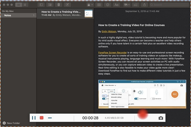Open the lock note dropdown
Image resolution: width=191 pixels, height=127 pixels.
point(90,5)
